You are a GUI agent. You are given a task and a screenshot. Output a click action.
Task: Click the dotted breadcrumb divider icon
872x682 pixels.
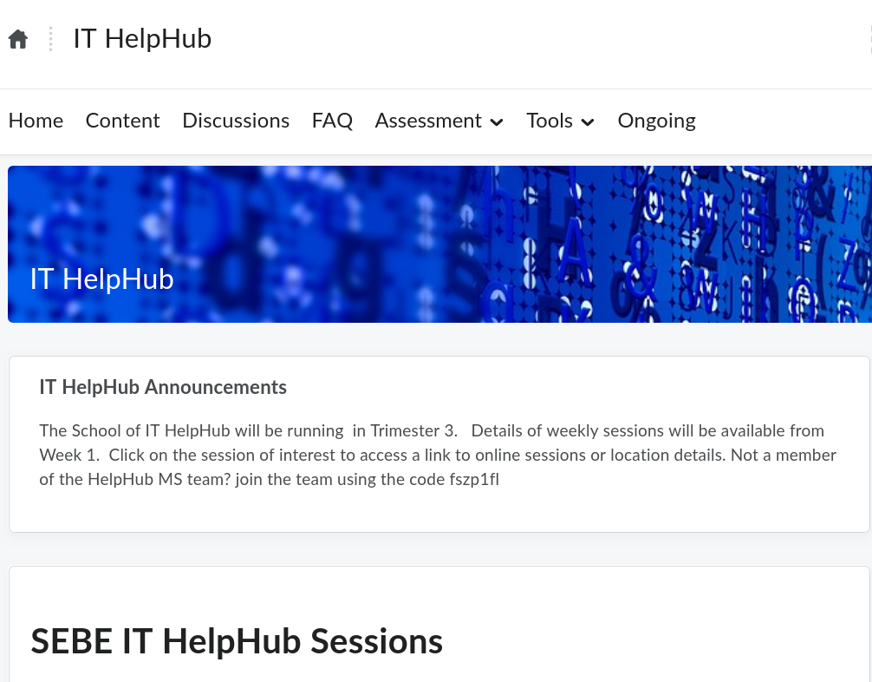pos(50,39)
